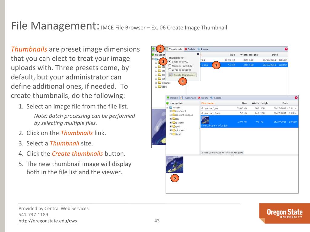Expand the confident folder in the lower window
Screen dimensions: 310x232
coord(171,111)
